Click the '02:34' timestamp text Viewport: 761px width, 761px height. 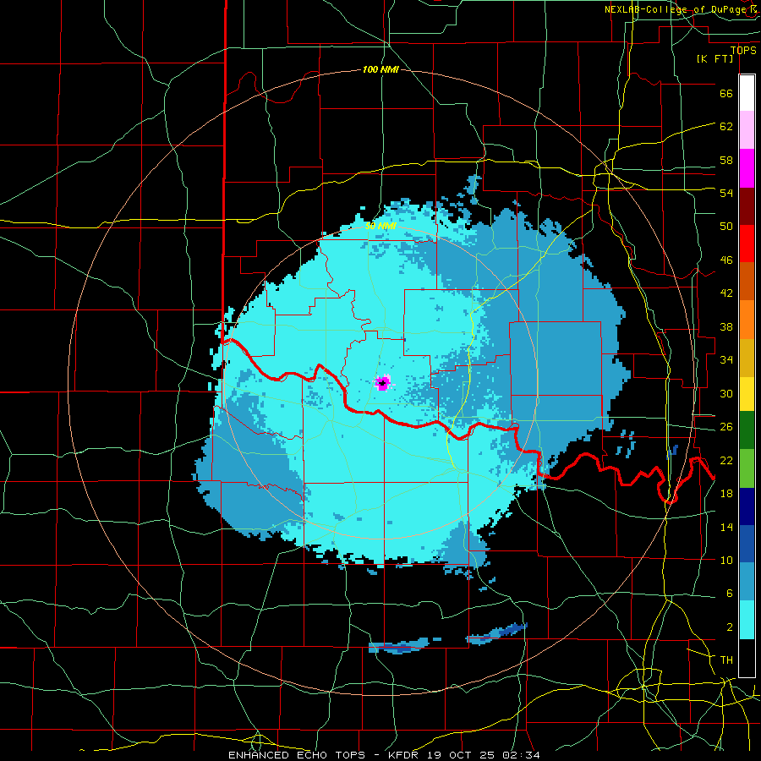coord(521,755)
